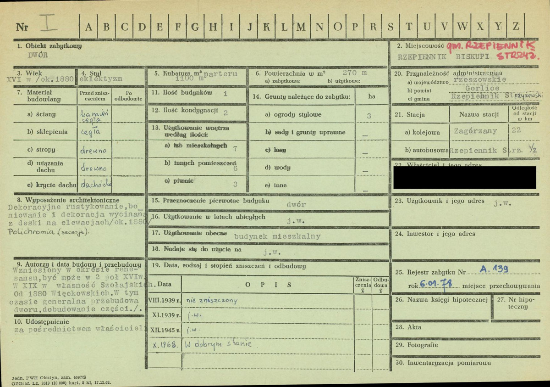Click the handwritten 'cegła' in sklepienia row
The width and height of the screenshot is (550, 387).
coord(90,132)
